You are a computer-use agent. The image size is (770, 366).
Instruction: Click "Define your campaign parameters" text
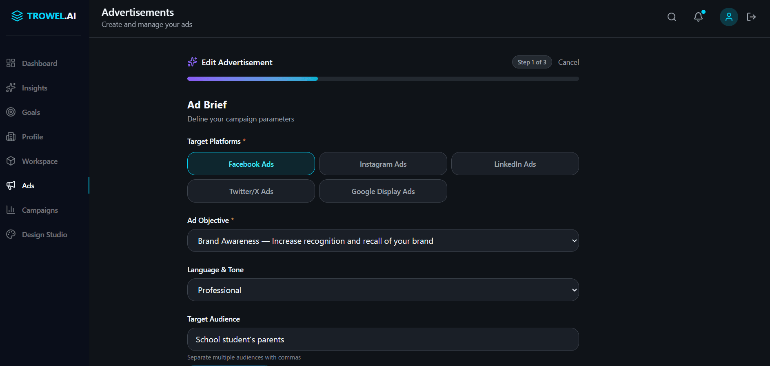[x=241, y=119]
